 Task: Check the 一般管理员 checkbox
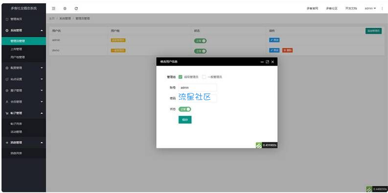pos(204,77)
